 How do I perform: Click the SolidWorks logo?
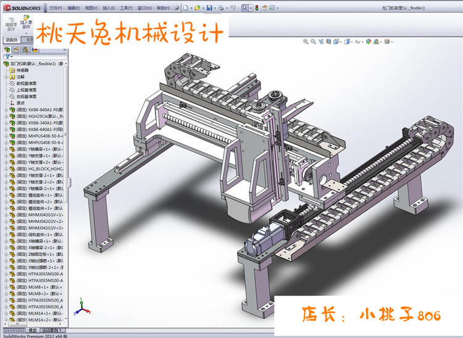point(22,8)
